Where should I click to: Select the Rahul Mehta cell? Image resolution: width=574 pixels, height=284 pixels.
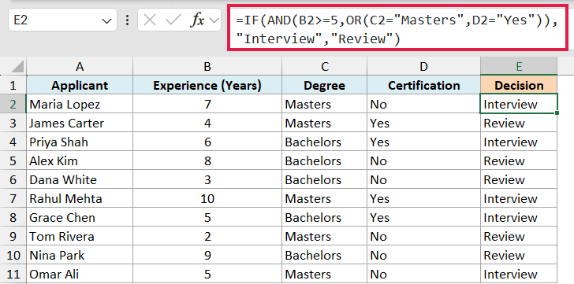[80, 198]
